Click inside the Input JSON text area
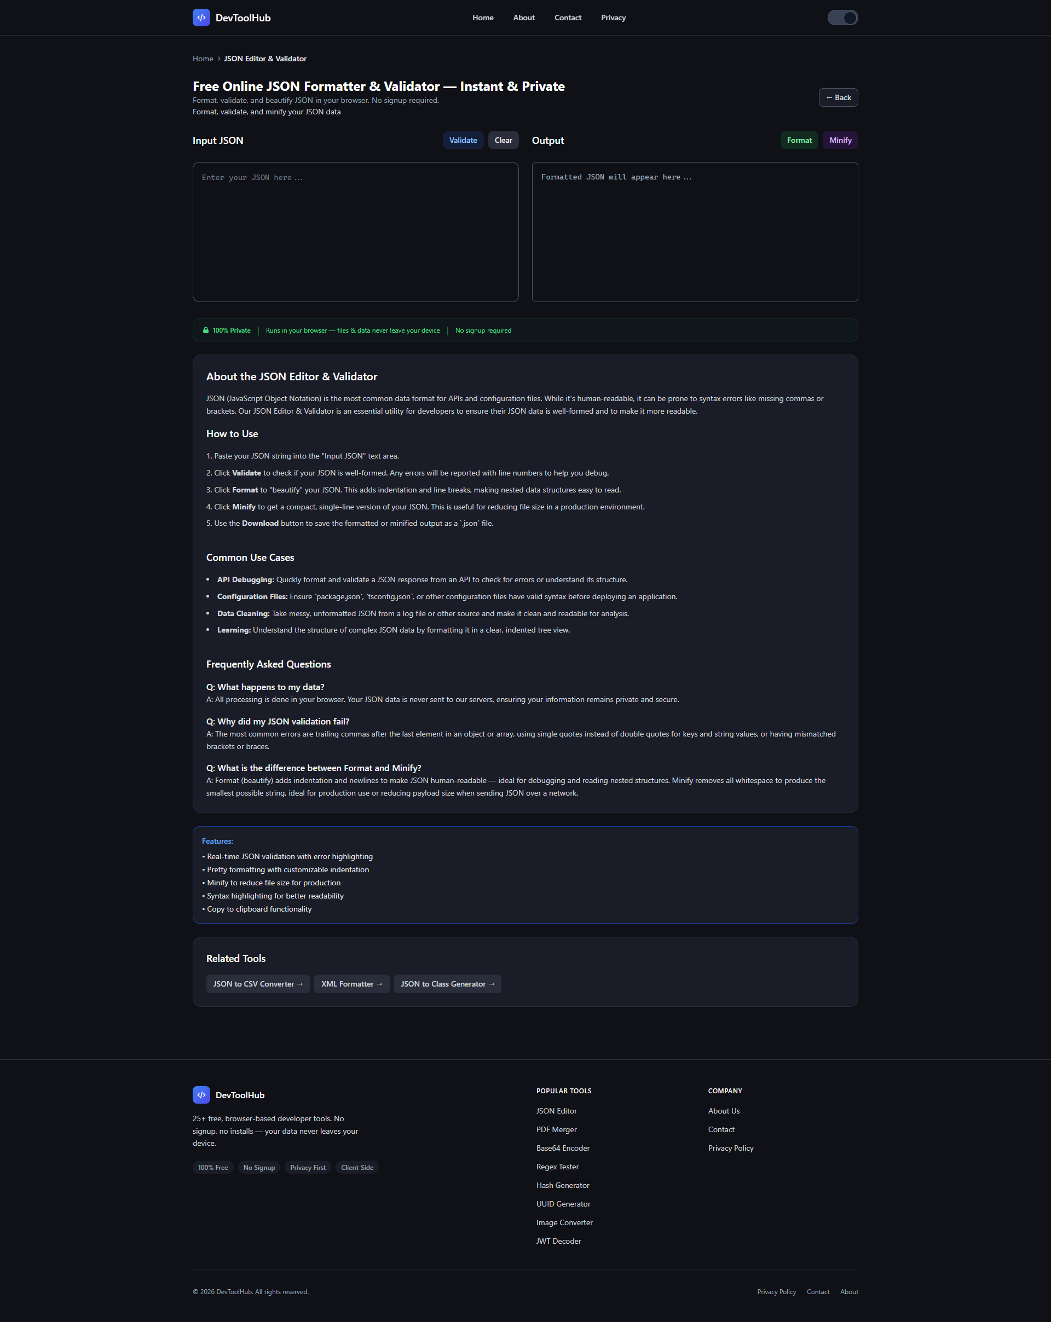The image size is (1051, 1322). pos(355,232)
